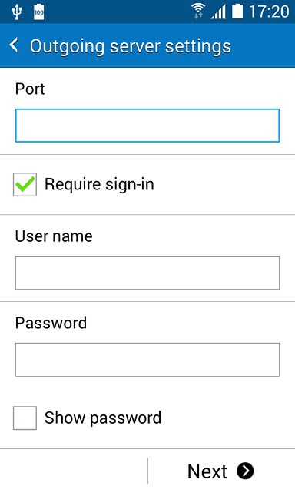Tap the Show password label text
Screen dimensions: 295x493
point(103,418)
